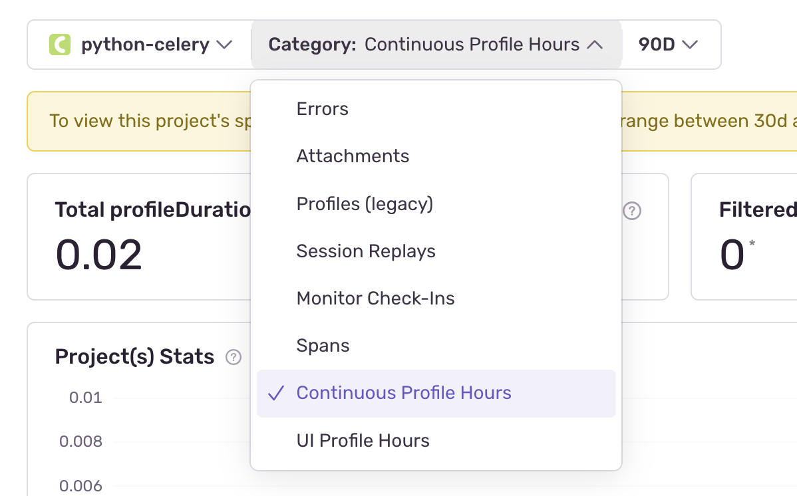Select the Monitor Check-Ins category
This screenshot has height=496, width=797.
(x=375, y=299)
